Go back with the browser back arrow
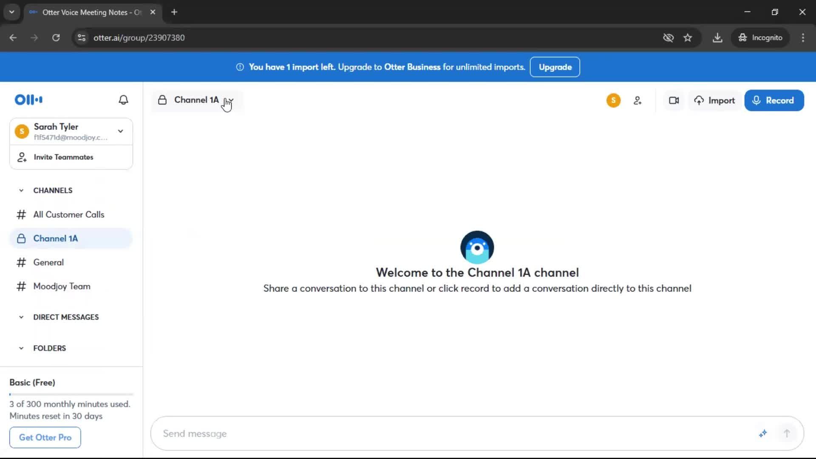Image resolution: width=816 pixels, height=459 pixels. coord(13,38)
